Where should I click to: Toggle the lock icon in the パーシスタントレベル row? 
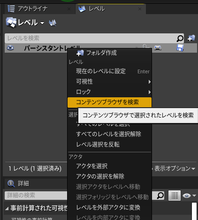[145, 47]
